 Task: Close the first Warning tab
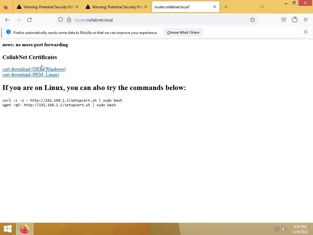(77, 7)
